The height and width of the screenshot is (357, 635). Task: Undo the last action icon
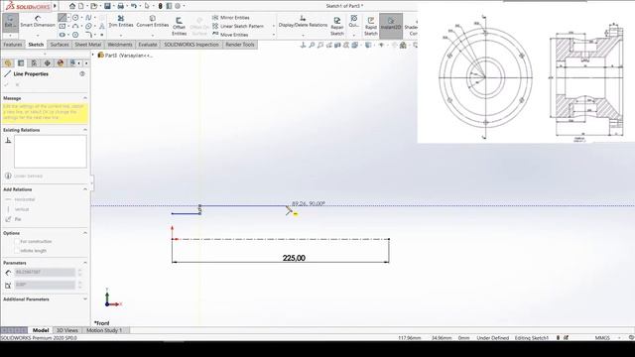point(133,6)
